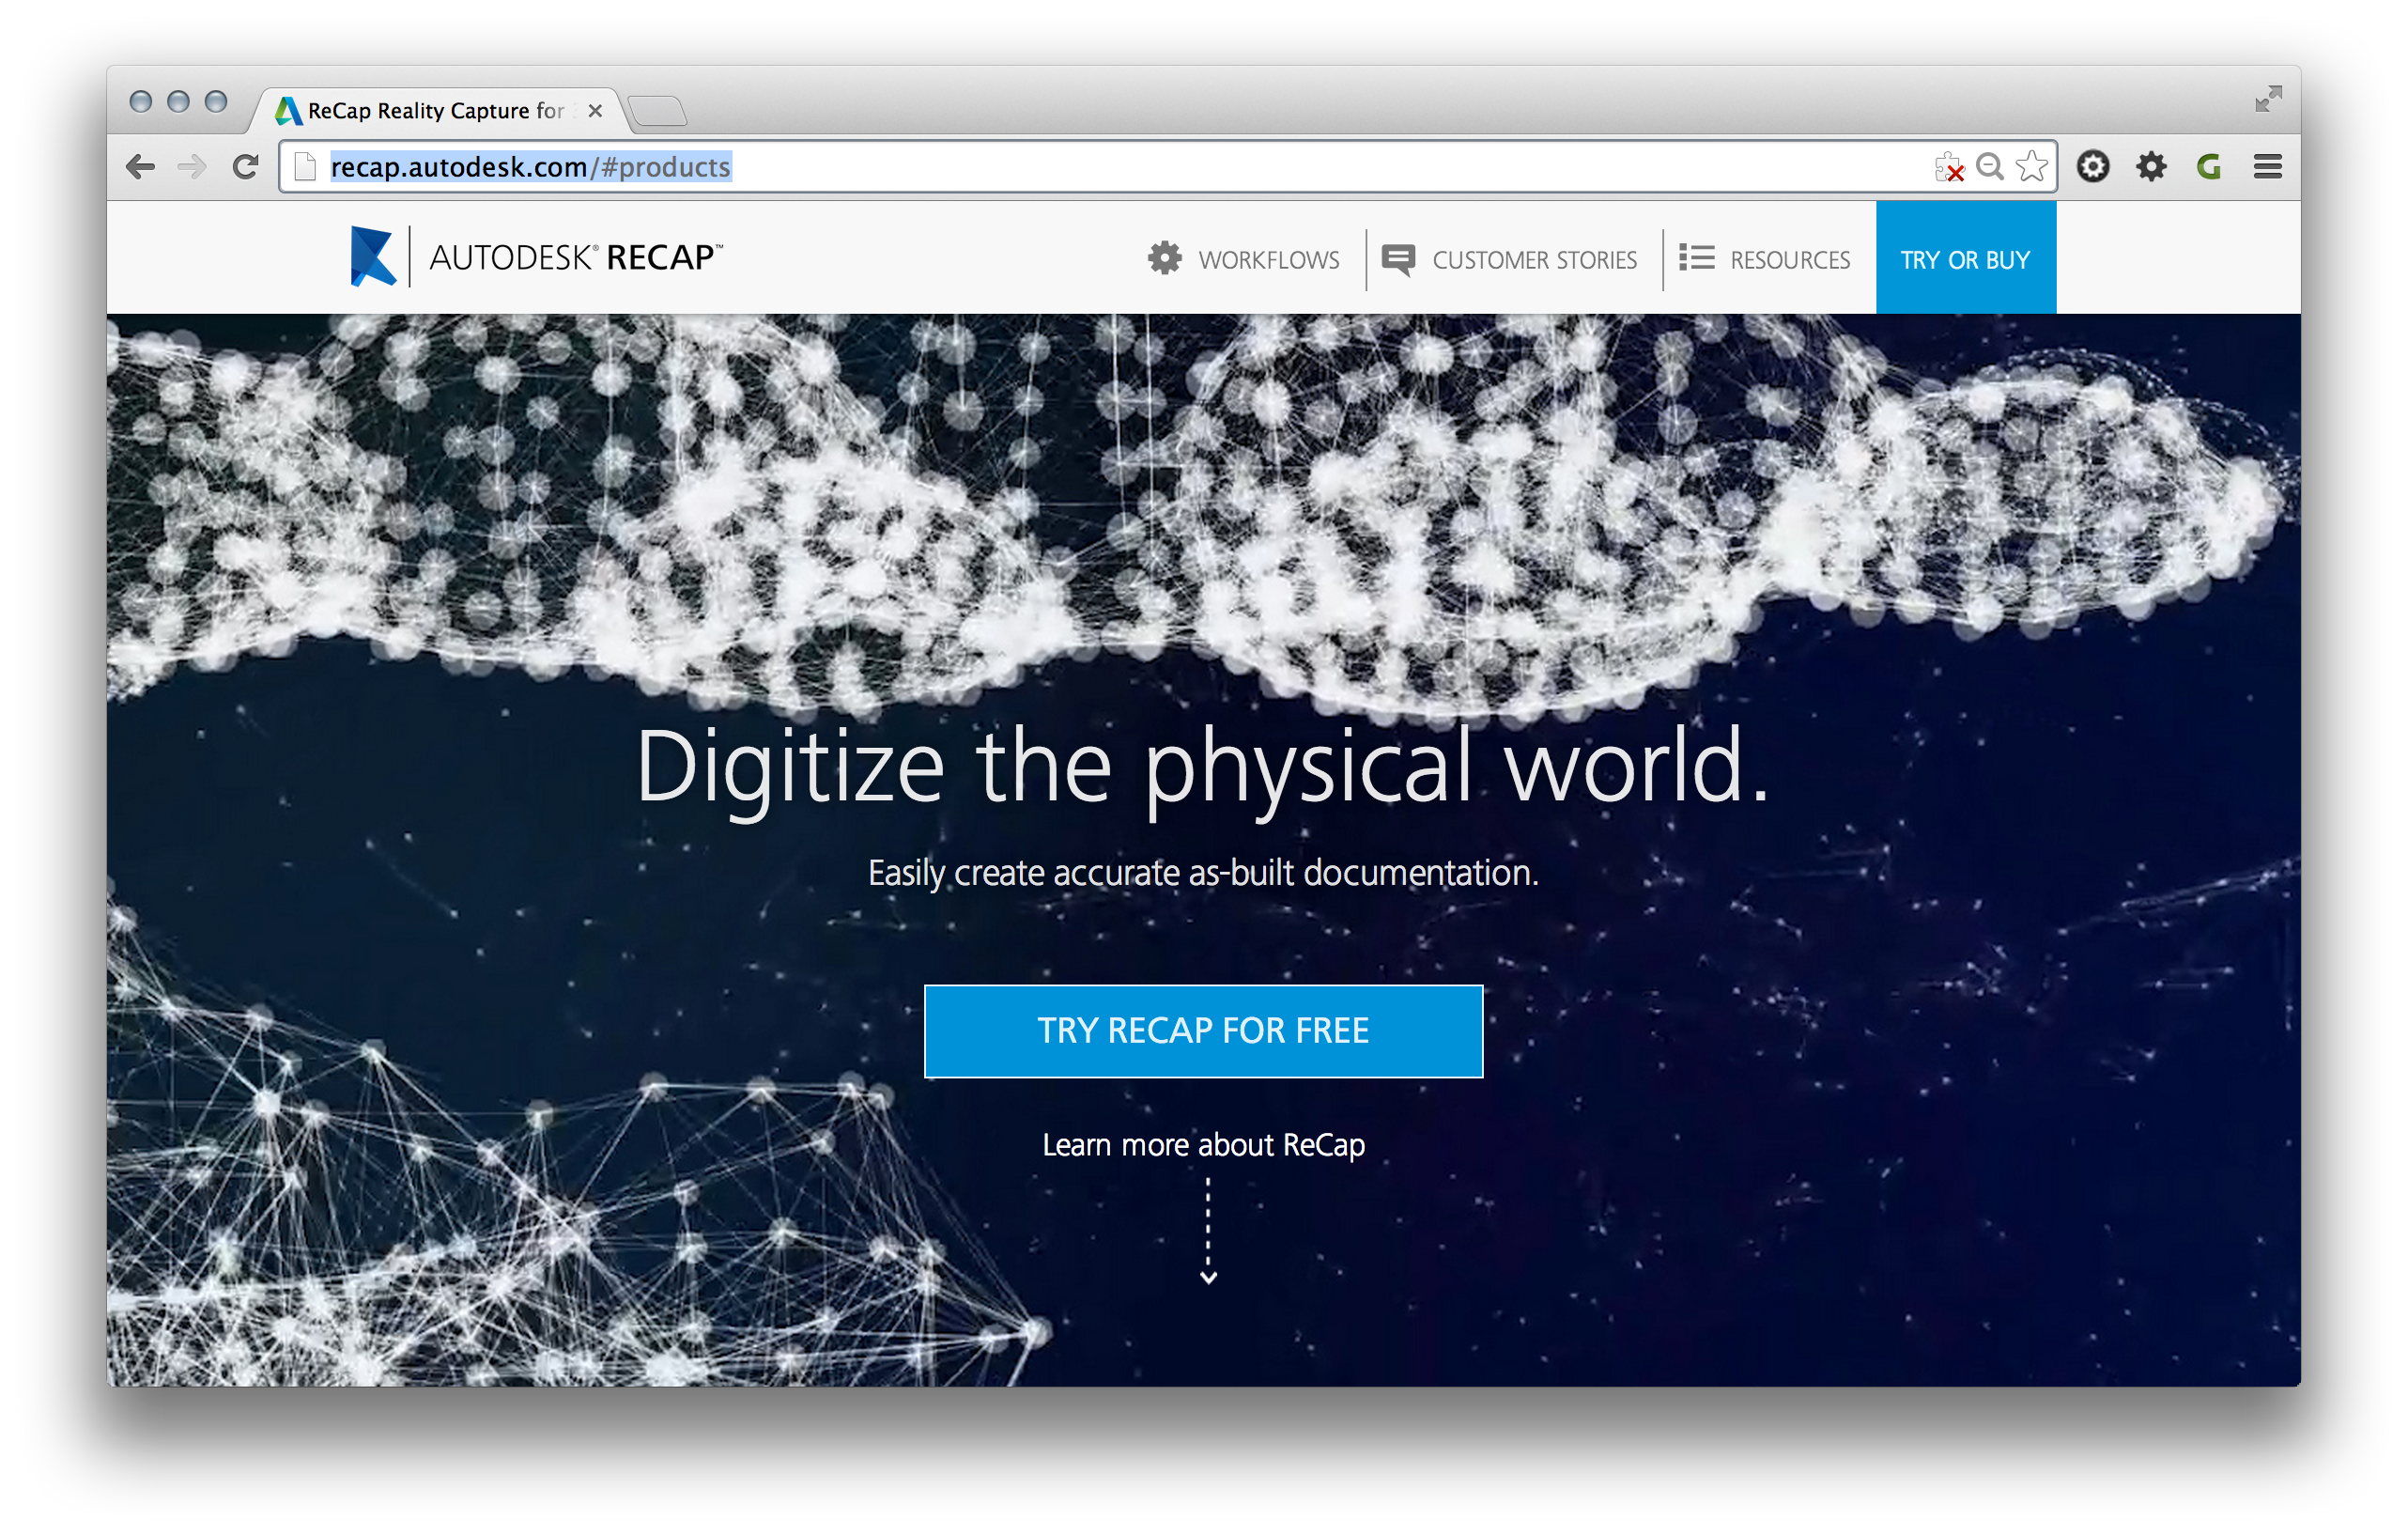Screen dimensions: 2408x1535
Task: Click Learn more about ReCap link
Action: pyautogui.click(x=1203, y=1145)
